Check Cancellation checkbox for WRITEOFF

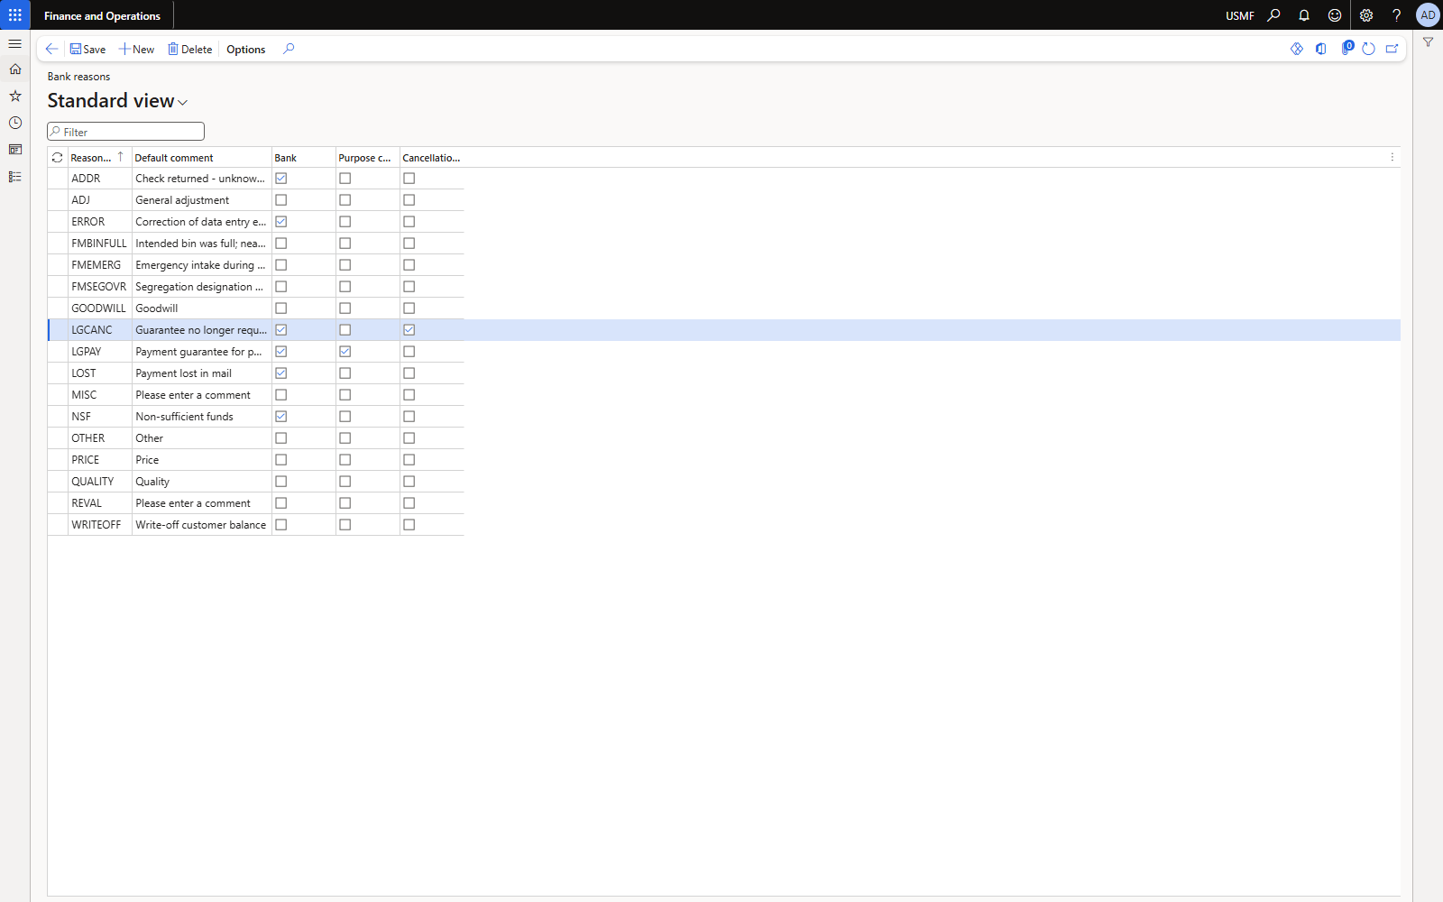tap(409, 525)
